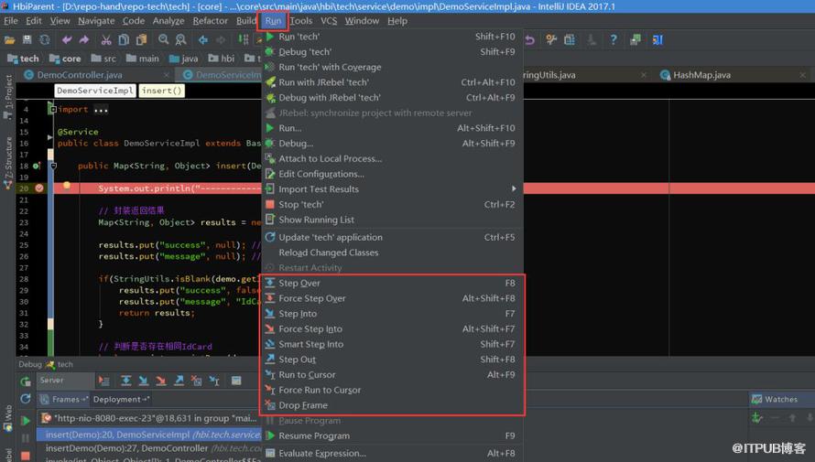Click the Step Out debug toolbar icon

(x=179, y=381)
